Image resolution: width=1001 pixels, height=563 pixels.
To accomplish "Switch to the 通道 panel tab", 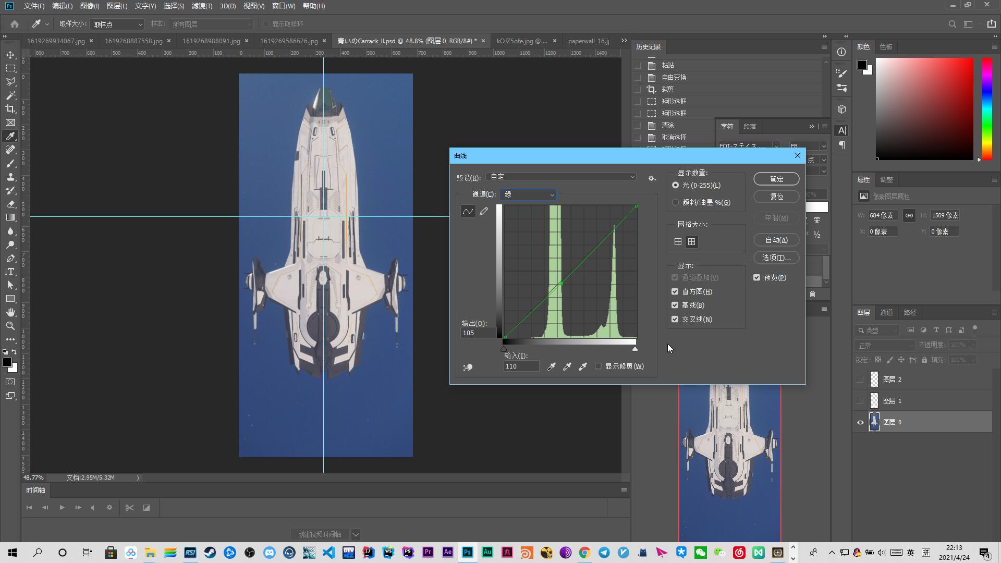I will point(886,312).
